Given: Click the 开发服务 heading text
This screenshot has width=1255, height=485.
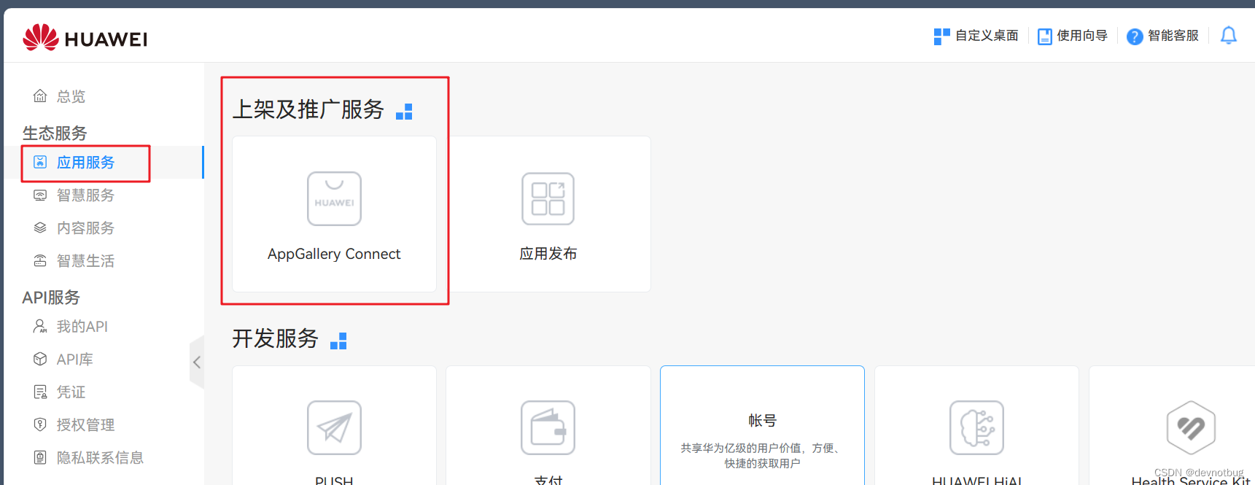Looking at the screenshot, I should [276, 338].
